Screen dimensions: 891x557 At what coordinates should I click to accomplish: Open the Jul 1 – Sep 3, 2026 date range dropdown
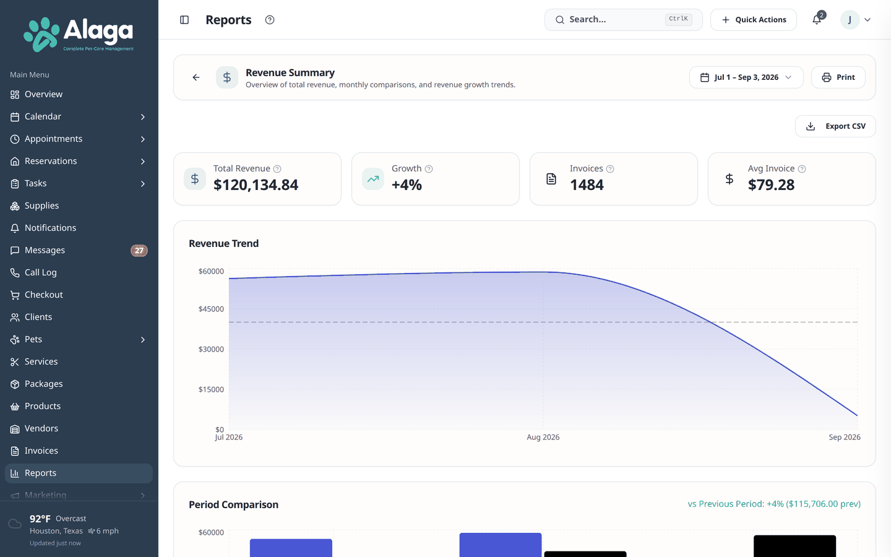(746, 77)
